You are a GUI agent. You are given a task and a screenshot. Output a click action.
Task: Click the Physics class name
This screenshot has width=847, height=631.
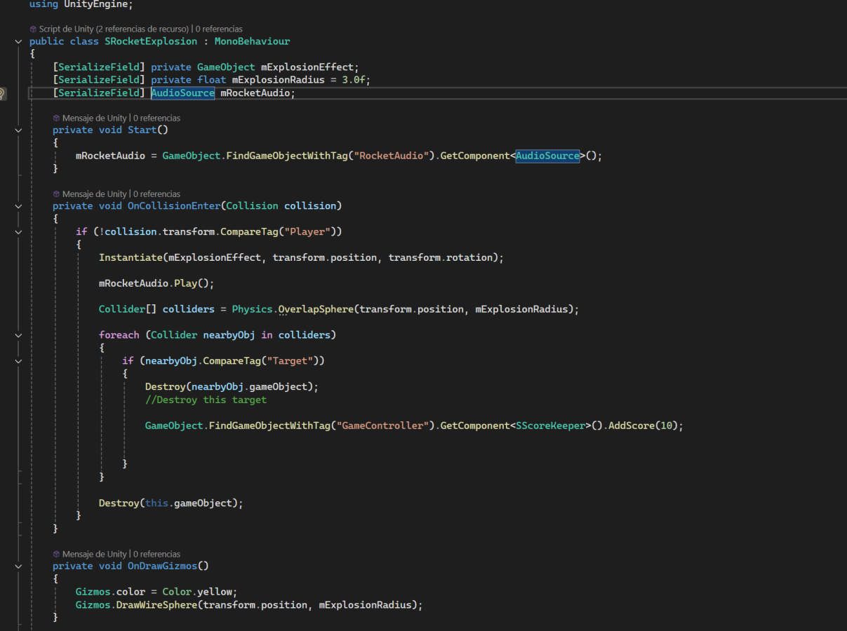pos(252,309)
